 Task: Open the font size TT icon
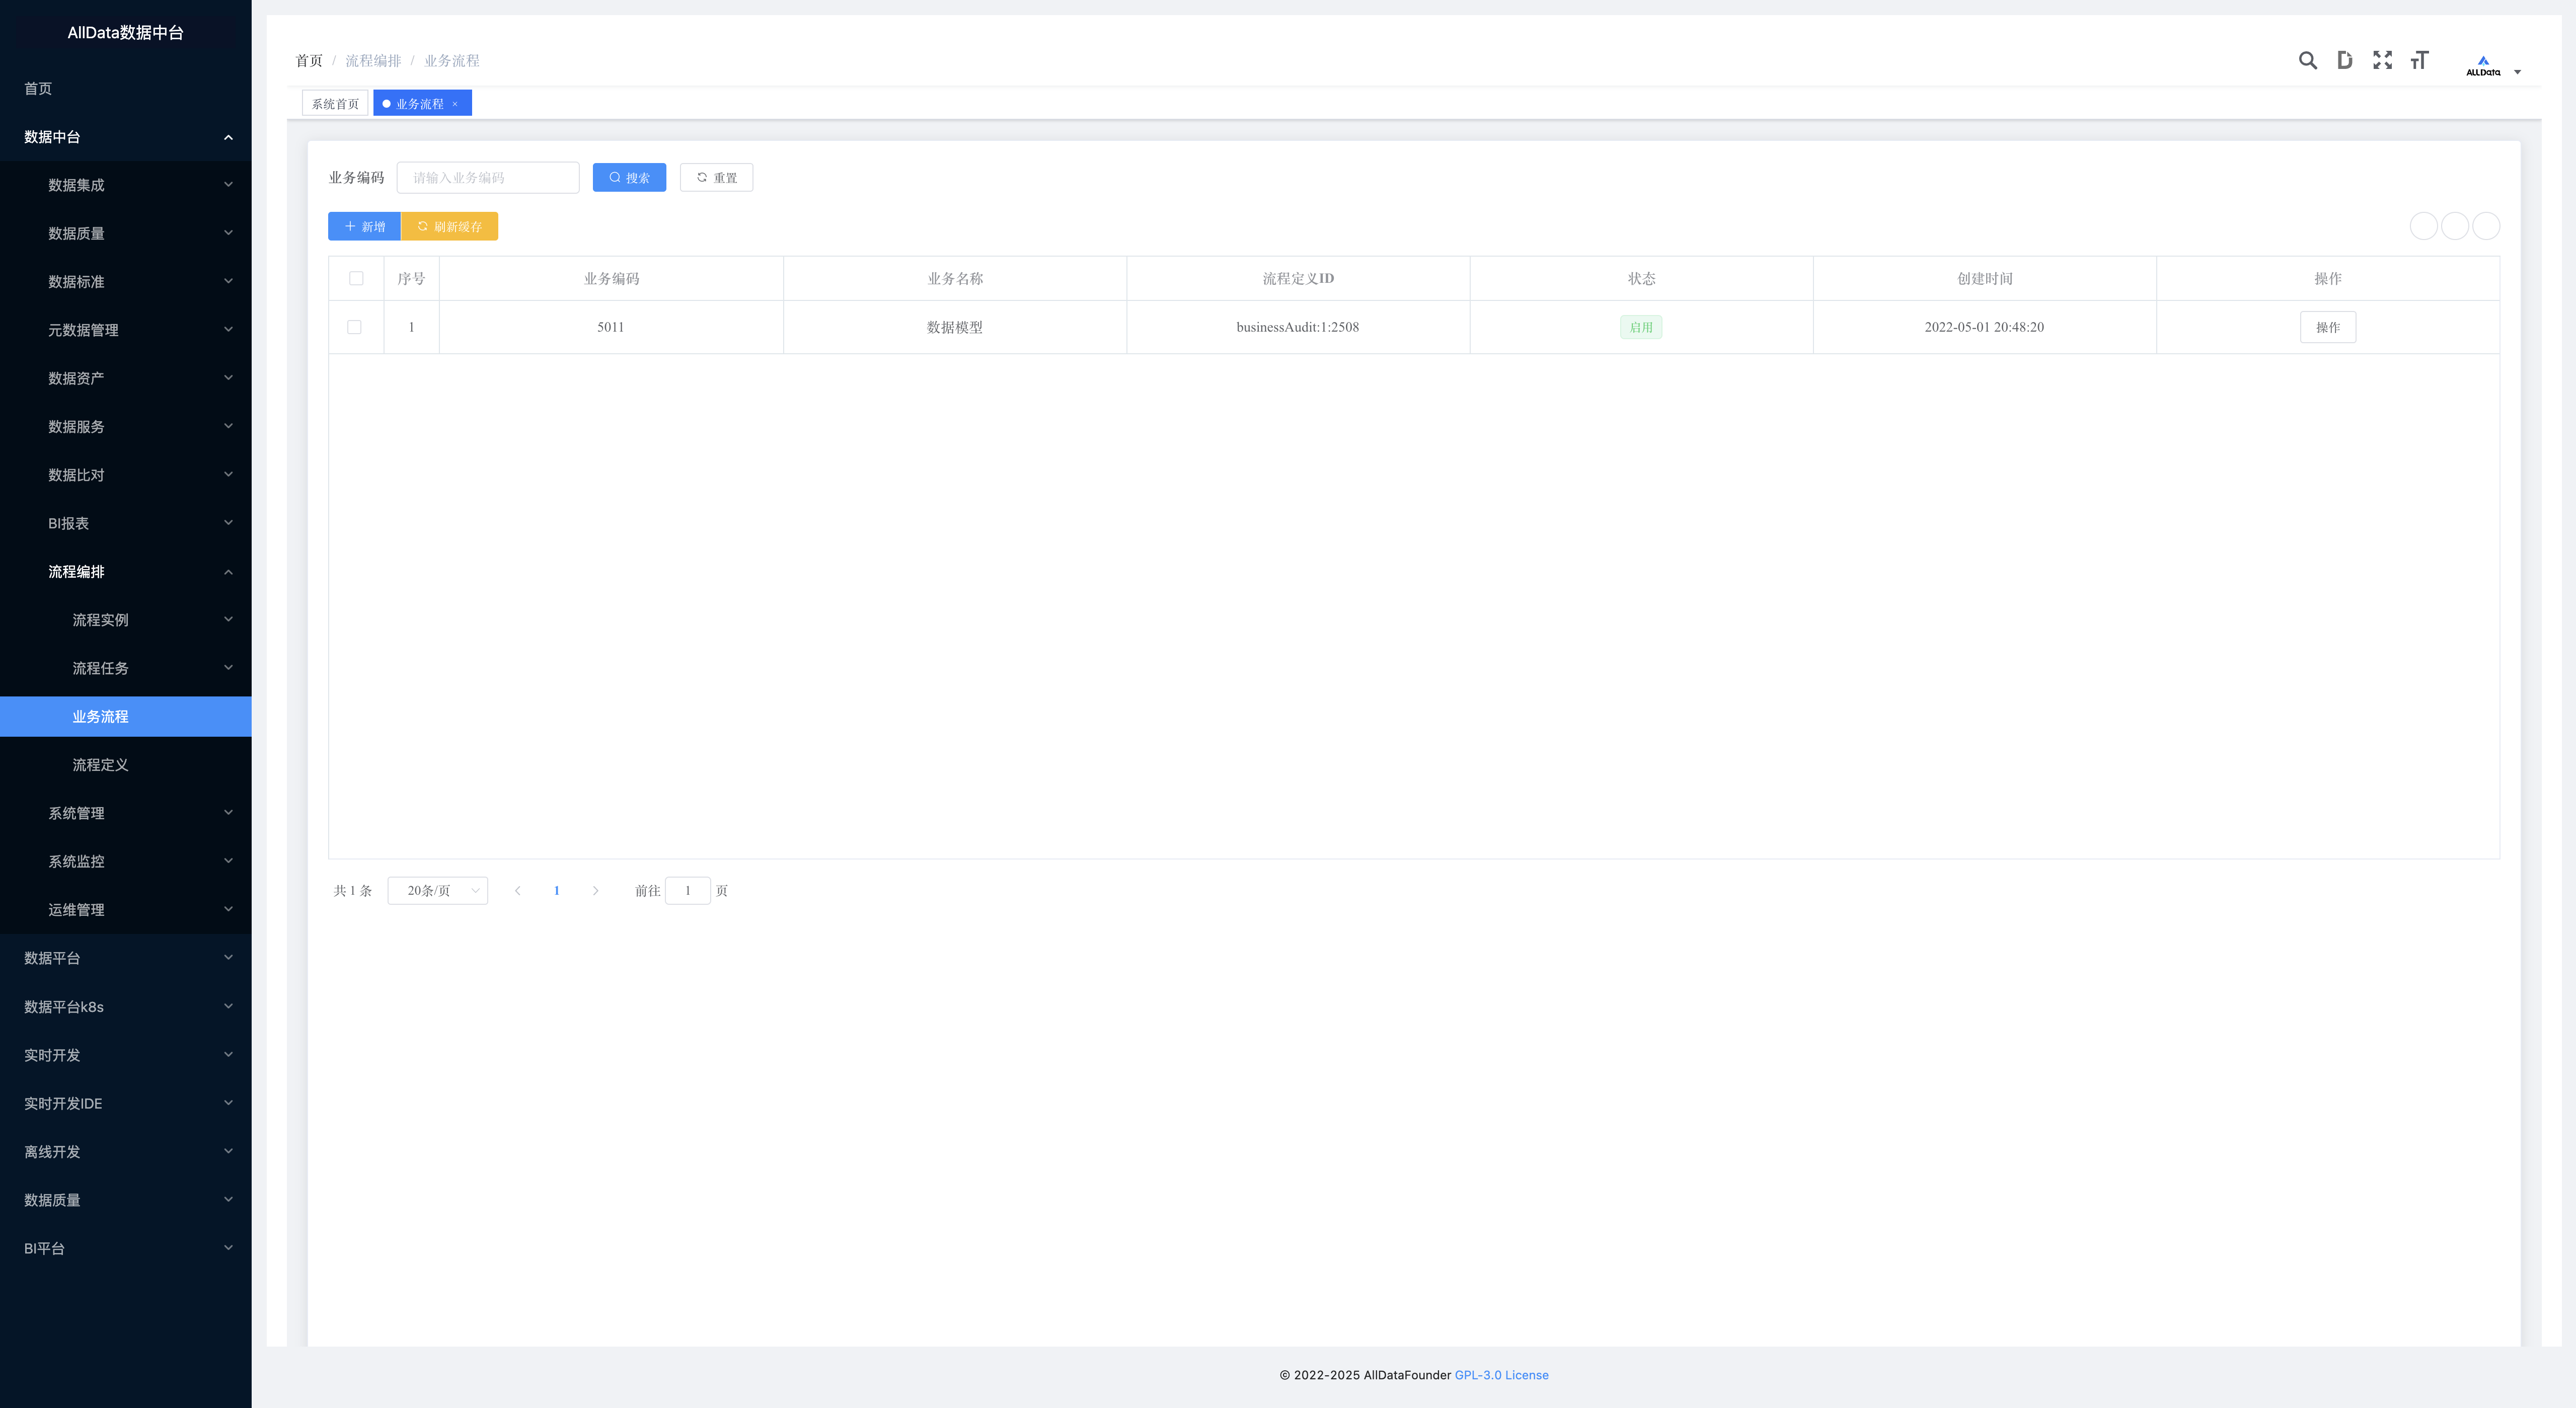pos(2419,60)
